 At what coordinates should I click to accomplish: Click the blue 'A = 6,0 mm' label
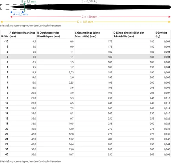coord(21,14)
